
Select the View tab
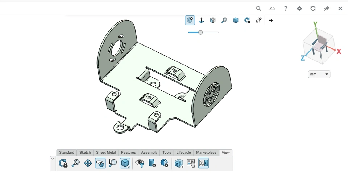pyautogui.click(x=225, y=153)
